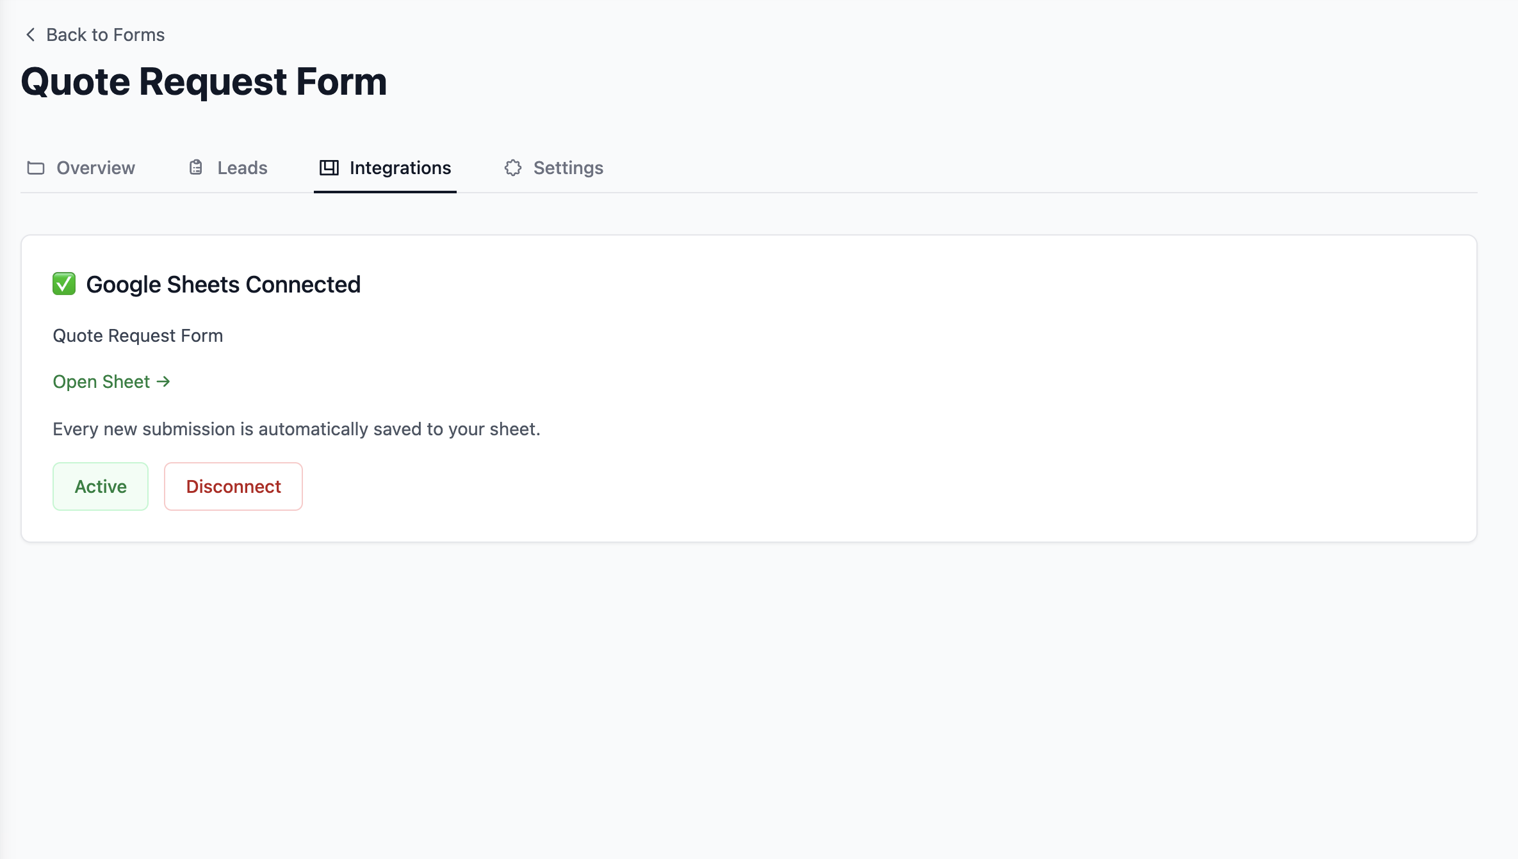Click the arrow next to Open Sheet

(x=163, y=381)
